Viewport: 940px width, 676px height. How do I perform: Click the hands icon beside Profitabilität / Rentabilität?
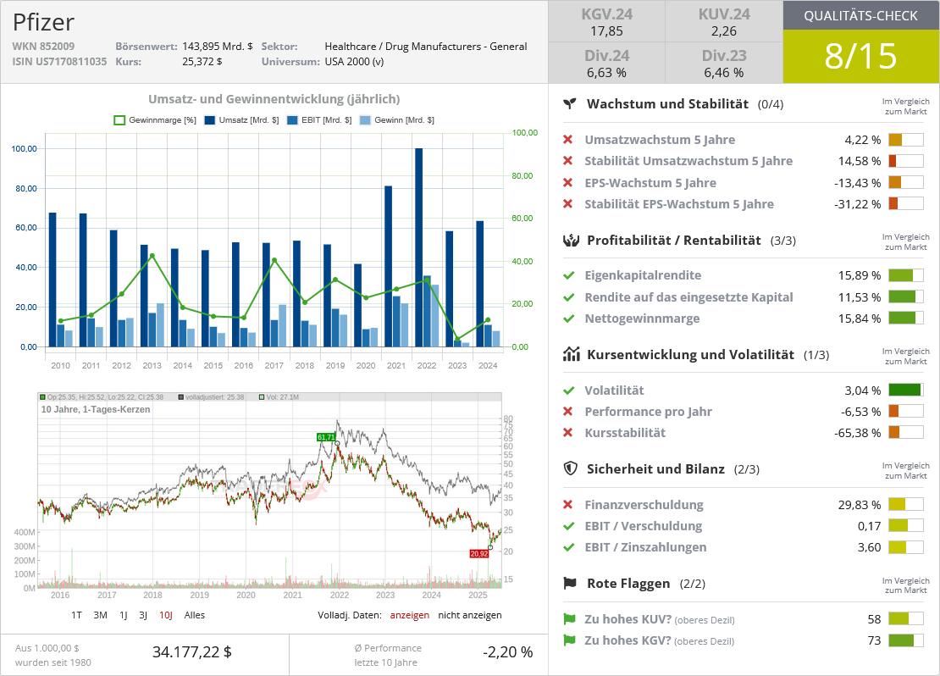(x=571, y=241)
